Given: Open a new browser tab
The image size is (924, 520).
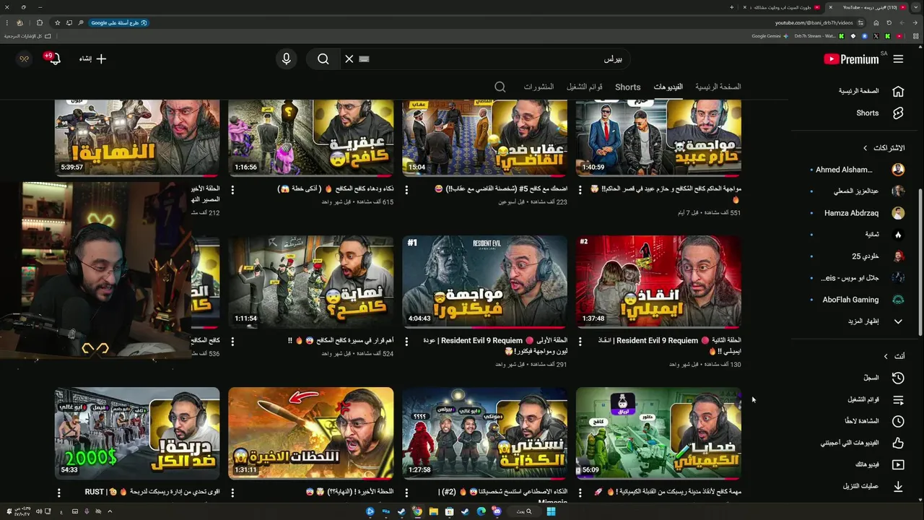Looking at the screenshot, I should (x=731, y=7).
